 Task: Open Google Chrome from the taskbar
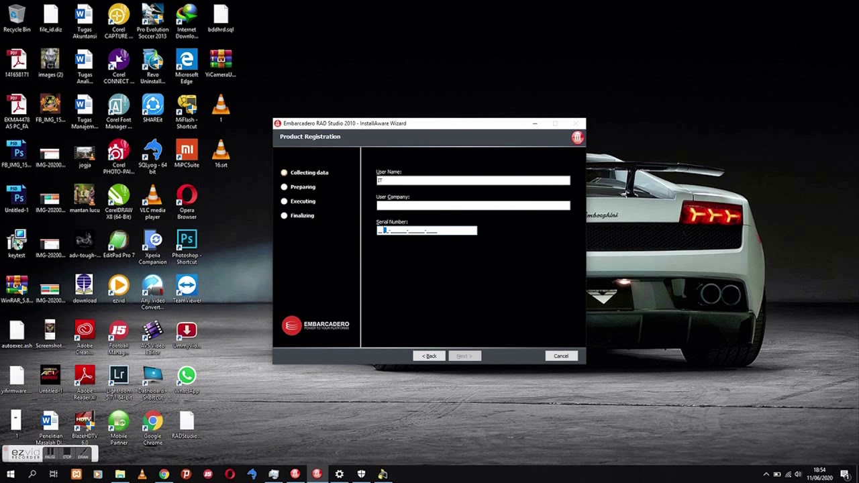[x=164, y=474]
